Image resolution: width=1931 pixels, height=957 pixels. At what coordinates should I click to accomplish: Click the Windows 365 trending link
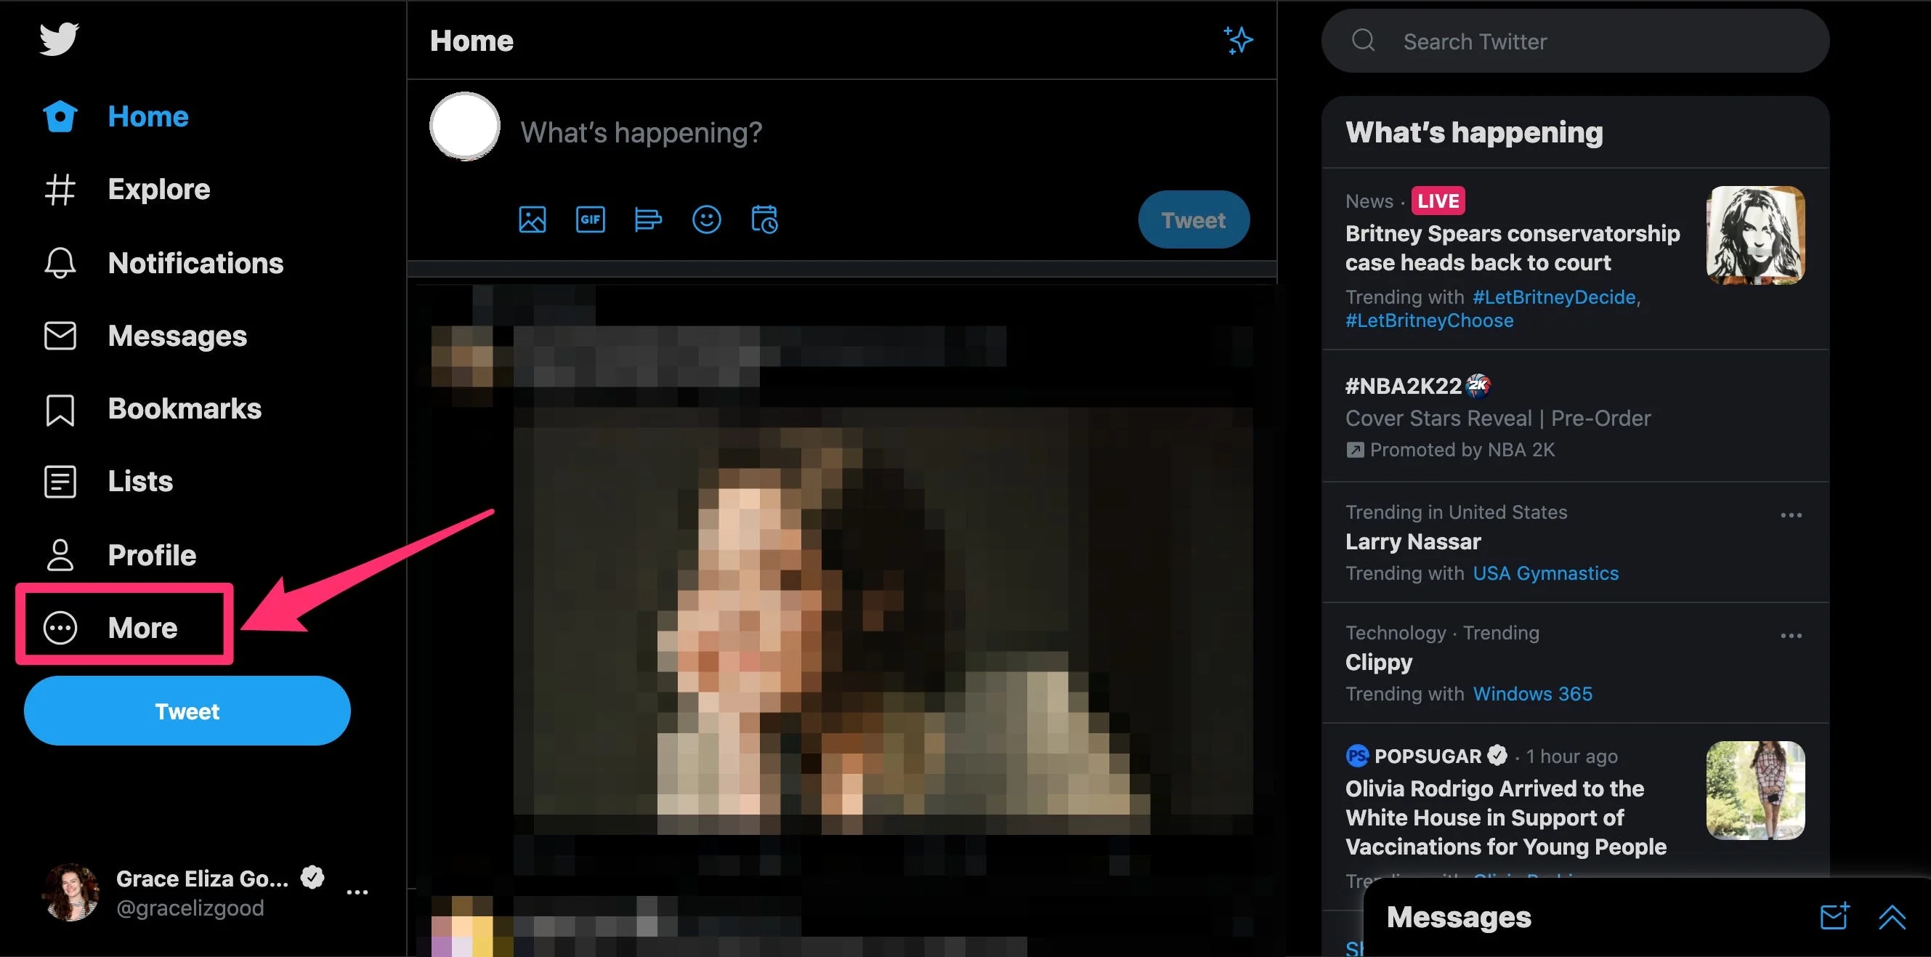click(x=1532, y=694)
